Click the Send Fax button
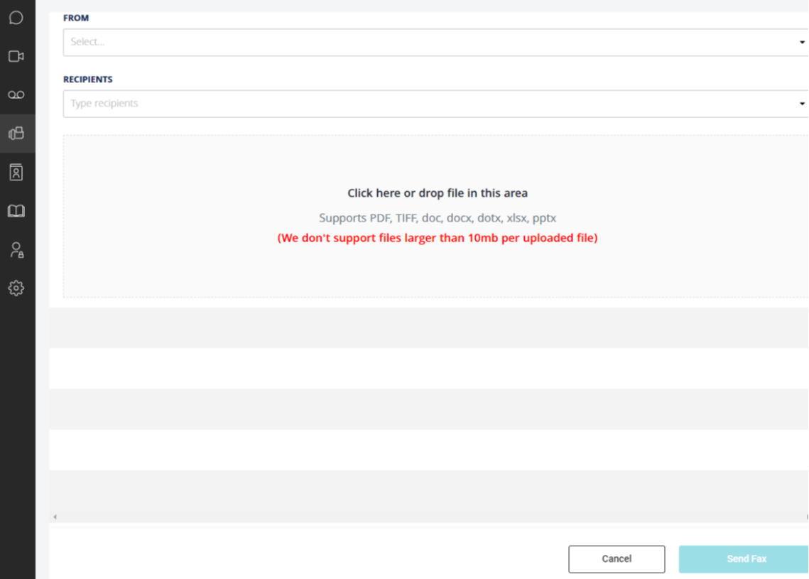Screen dimensions: 809x579 point(744,559)
